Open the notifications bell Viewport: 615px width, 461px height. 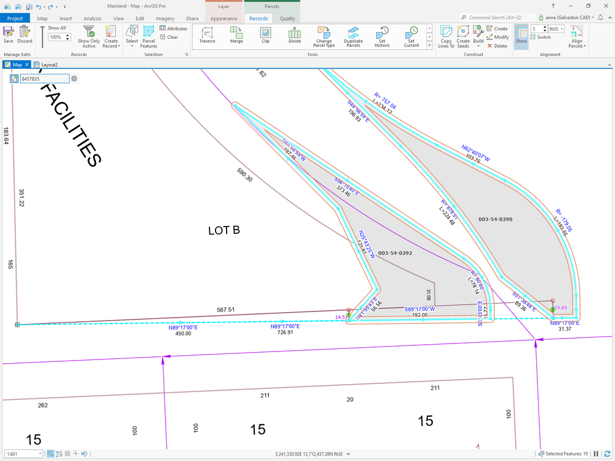pyautogui.click(x=600, y=18)
